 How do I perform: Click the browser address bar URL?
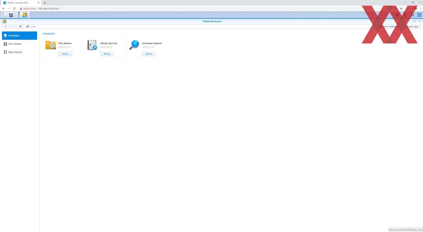point(49,9)
